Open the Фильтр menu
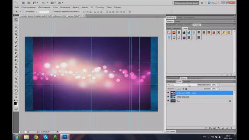 click(x=76, y=7)
